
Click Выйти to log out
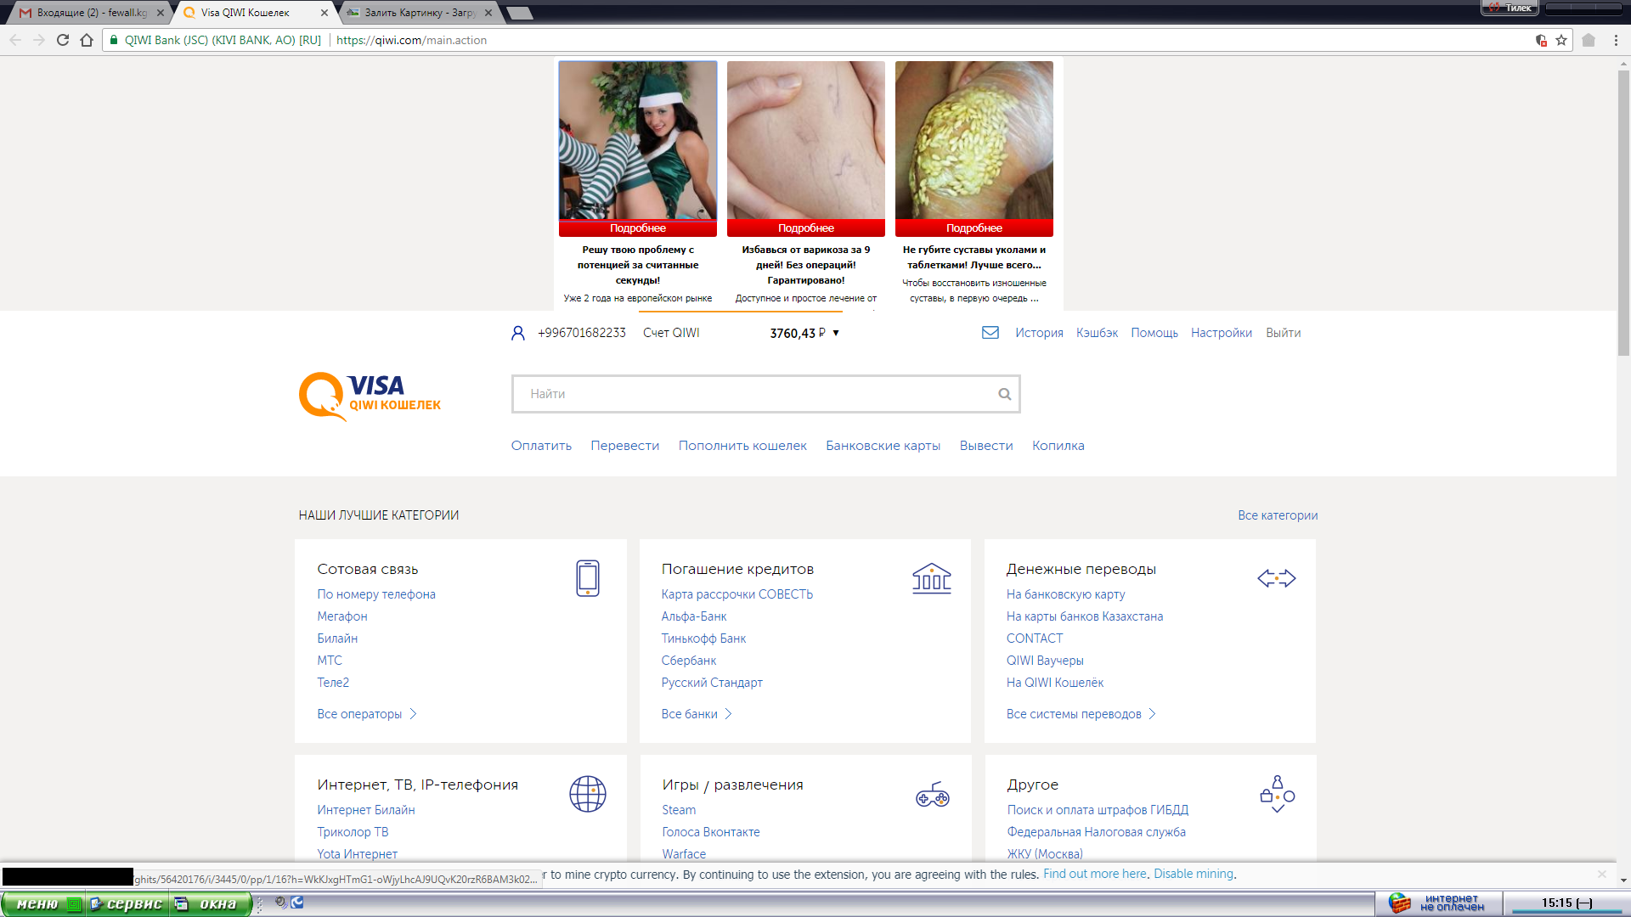[x=1283, y=333]
